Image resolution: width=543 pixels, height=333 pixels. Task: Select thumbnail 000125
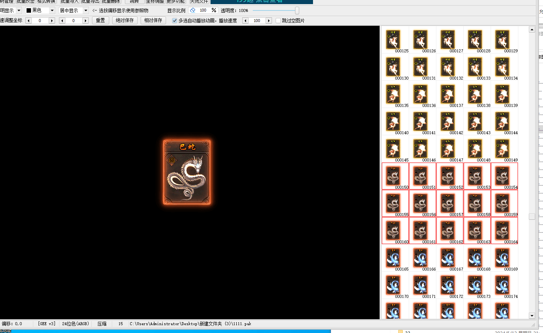[395, 40]
